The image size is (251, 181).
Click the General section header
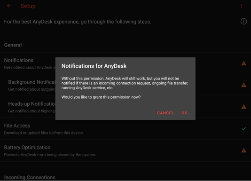[x=13, y=45]
